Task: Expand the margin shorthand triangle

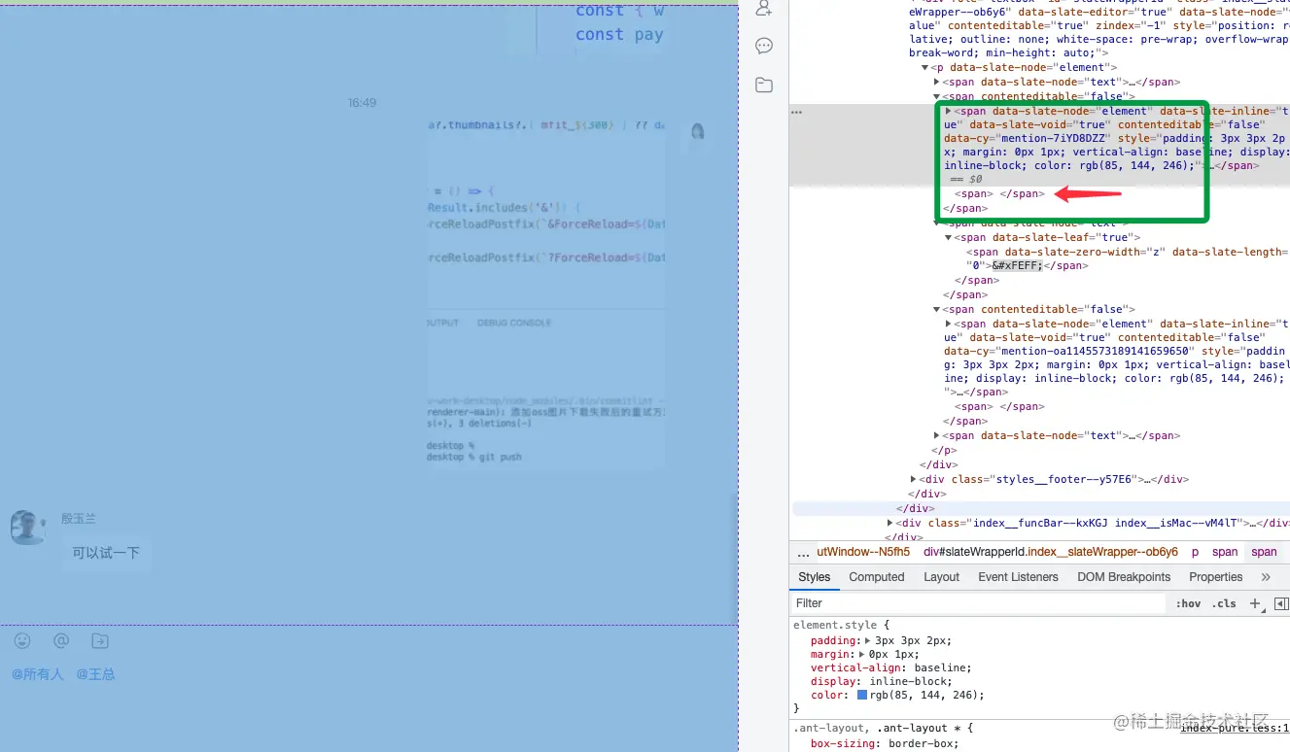Action: 861,654
